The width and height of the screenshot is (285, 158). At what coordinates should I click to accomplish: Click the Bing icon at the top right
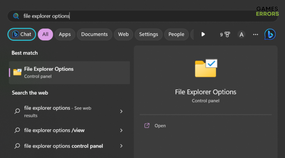270,34
